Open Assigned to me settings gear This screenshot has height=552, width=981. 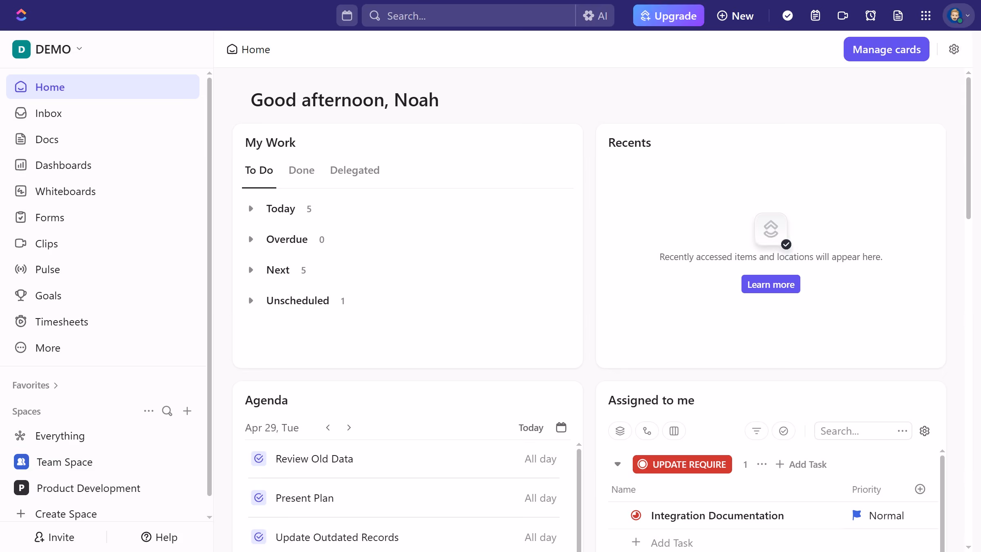pos(925,431)
